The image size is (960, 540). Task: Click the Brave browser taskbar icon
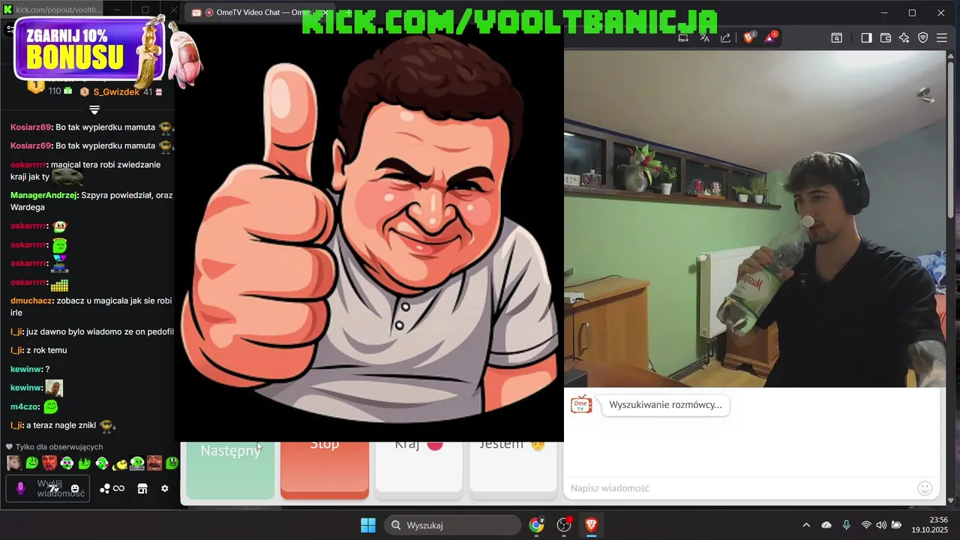click(x=592, y=525)
